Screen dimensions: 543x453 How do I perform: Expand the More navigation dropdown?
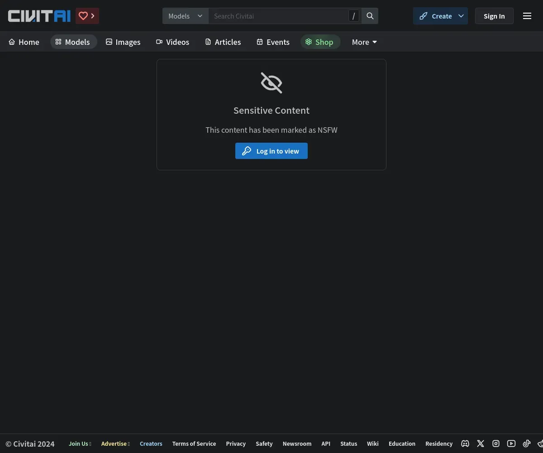(x=364, y=42)
